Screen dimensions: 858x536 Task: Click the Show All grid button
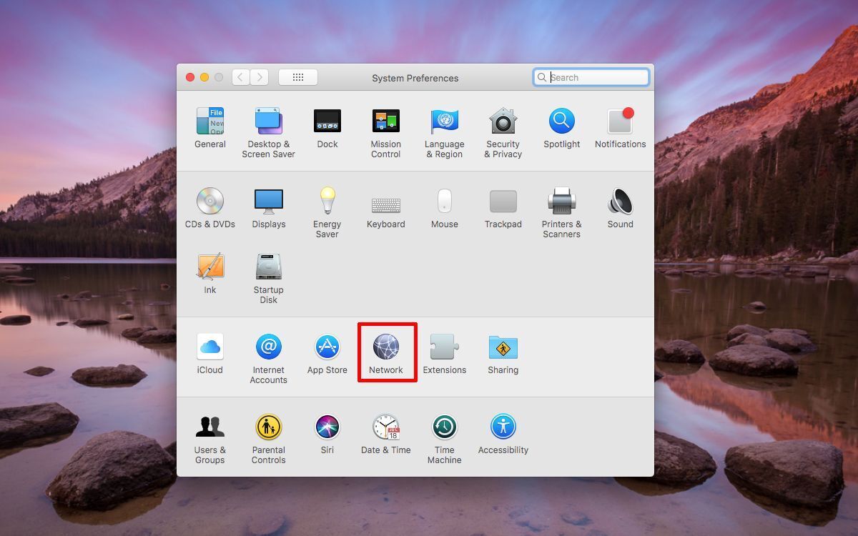pyautogui.click(x=298, y=77)
